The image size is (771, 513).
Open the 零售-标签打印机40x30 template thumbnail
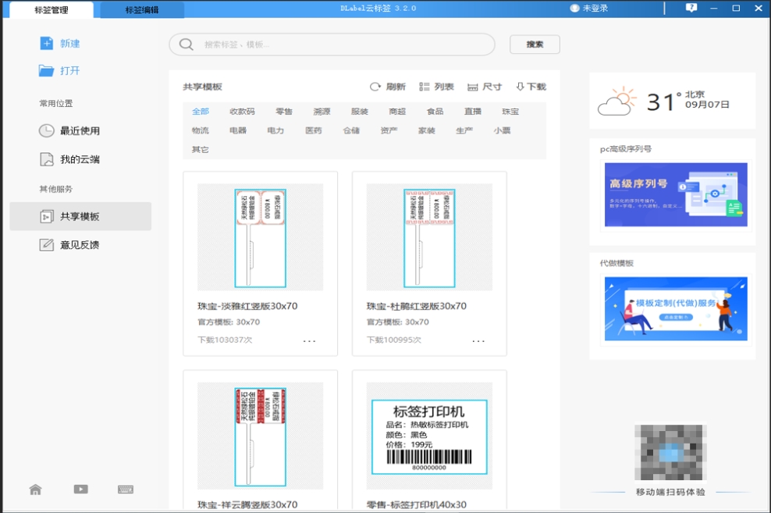(x=429, y=436)
